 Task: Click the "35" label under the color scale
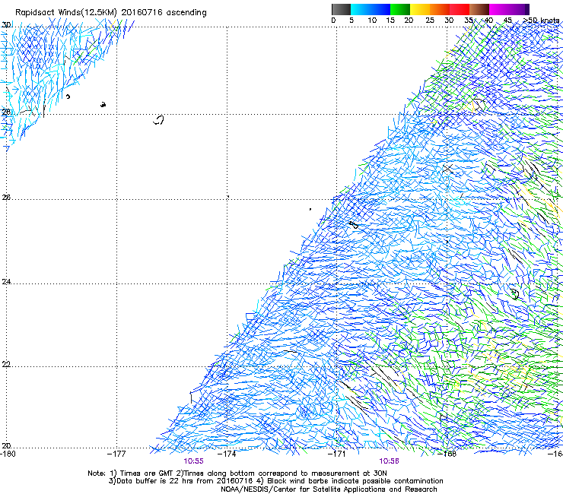point(469,21)
